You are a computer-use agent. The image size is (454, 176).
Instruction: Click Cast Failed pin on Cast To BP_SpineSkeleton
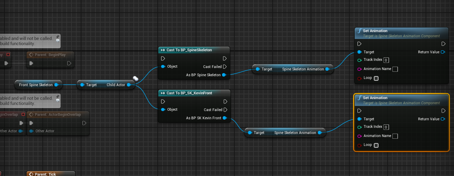[225, 67]
